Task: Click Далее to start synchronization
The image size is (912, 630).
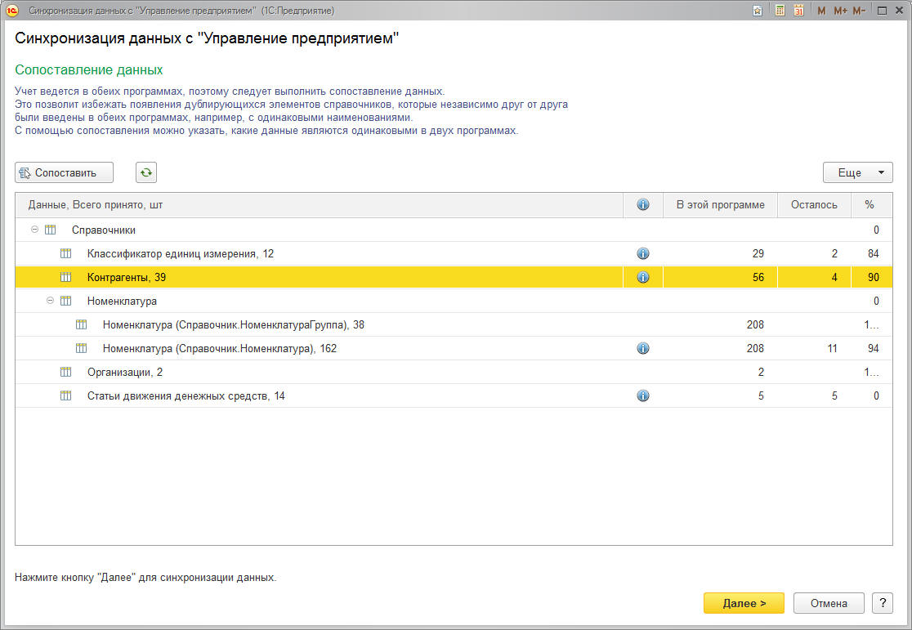Action: [744, 603]
